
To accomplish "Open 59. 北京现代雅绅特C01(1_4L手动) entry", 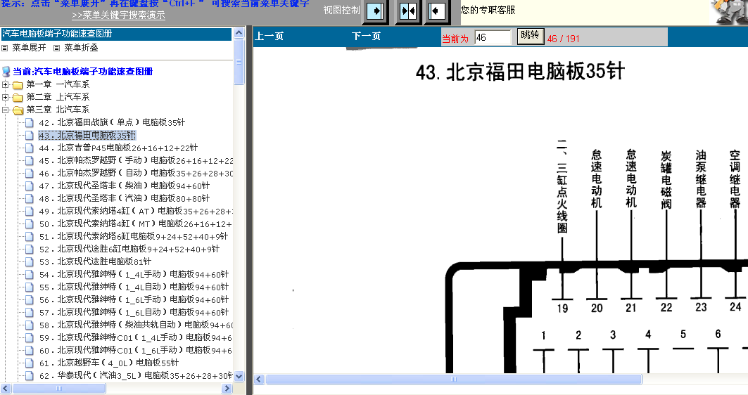I will tap(136, 337).
